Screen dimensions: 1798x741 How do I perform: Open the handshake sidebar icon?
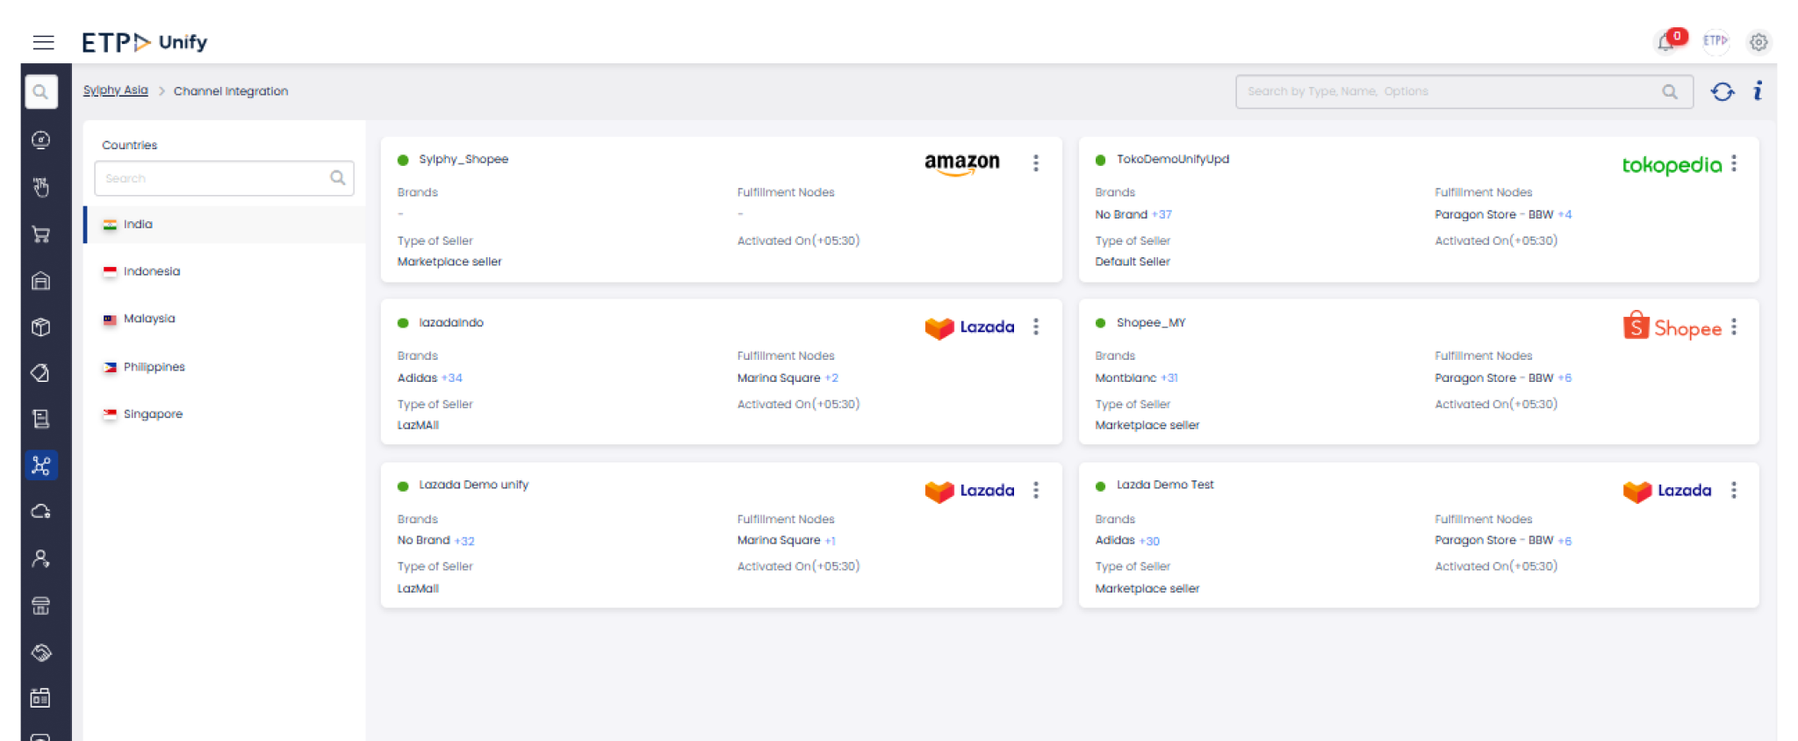pos(40,652)
